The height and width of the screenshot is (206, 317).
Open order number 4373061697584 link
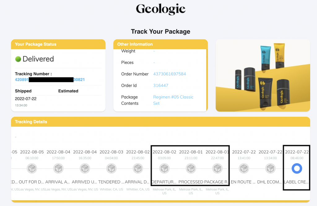[169, 74]
